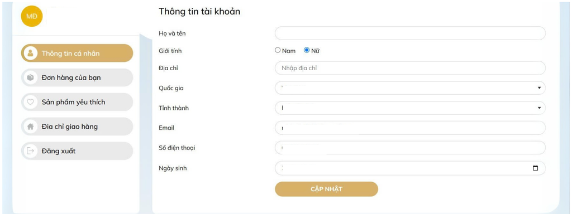The width and height of the screenshot is (572, 214).
Task: Open the Thông tin cá nhân menu item
Action: point(77,53)
